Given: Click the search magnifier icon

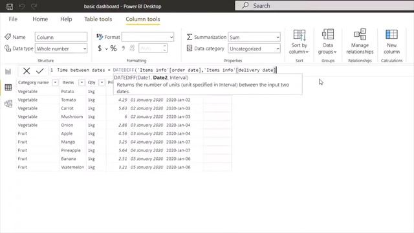Looking at the screenshot, I should click(245, 6).
